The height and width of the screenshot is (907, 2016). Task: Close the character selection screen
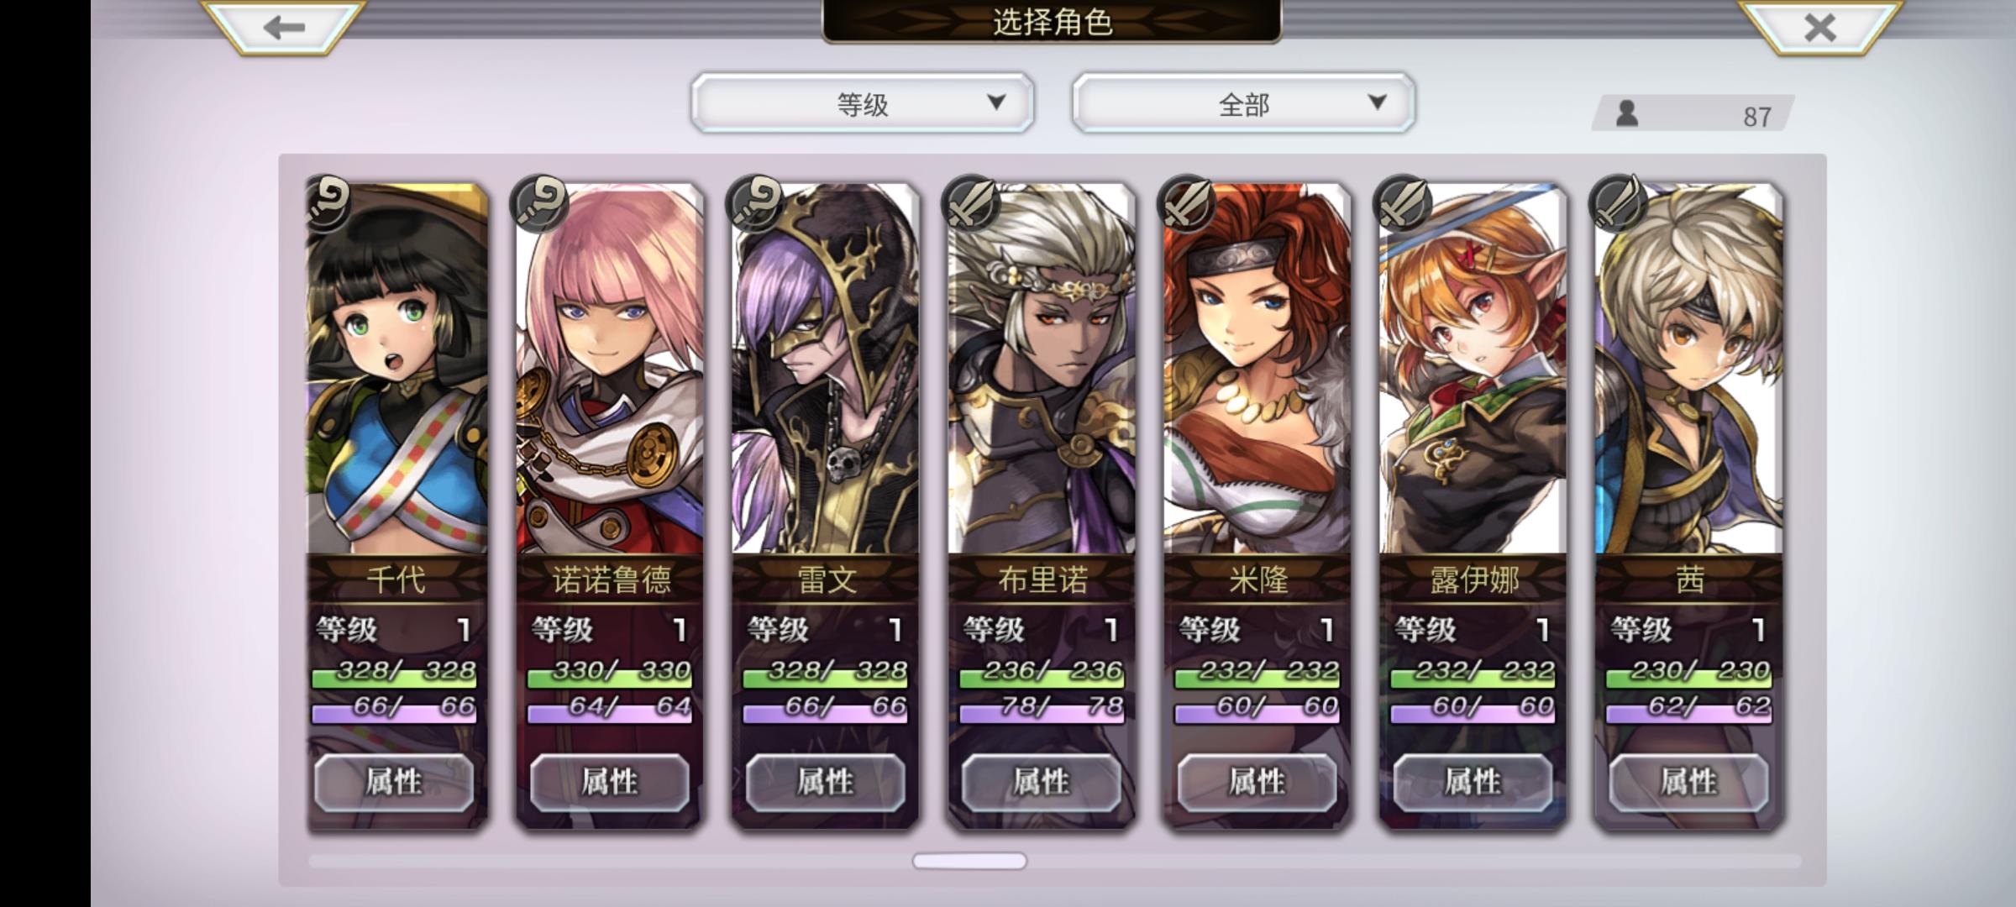(x=1819, y=28)
